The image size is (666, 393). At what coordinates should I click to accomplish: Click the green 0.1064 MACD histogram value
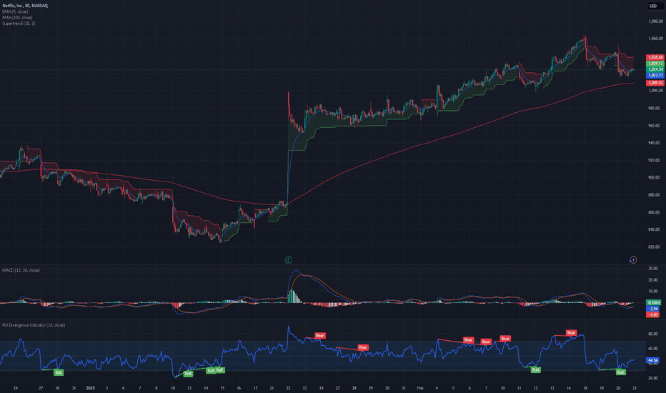coord(653,302)
